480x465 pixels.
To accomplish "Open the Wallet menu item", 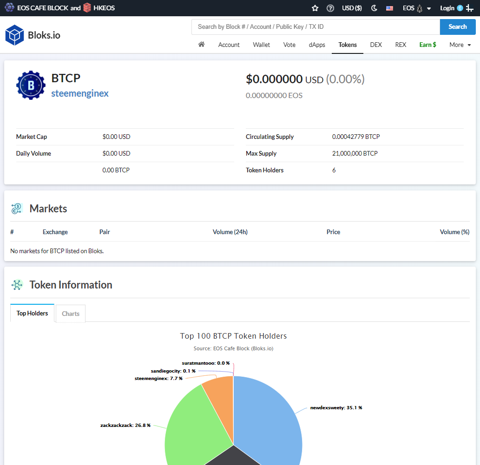I will (261, 45).
